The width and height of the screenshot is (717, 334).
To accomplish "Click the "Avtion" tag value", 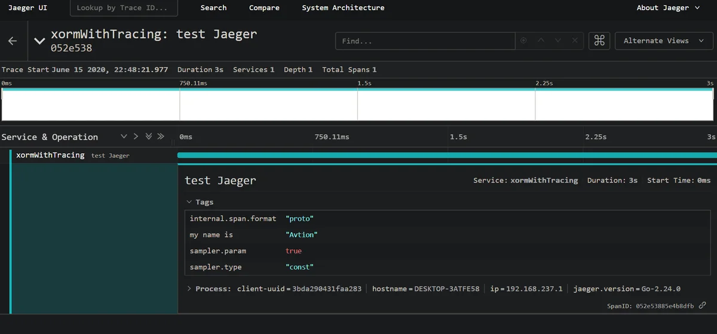I will [x=302, y=235].
